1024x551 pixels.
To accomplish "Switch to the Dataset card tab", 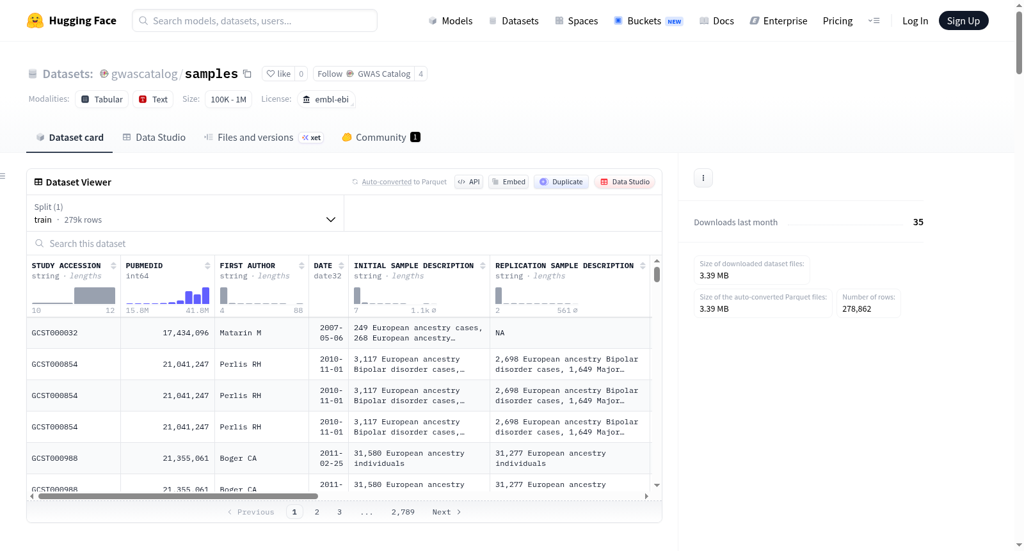I will click(x=70, y=138).
